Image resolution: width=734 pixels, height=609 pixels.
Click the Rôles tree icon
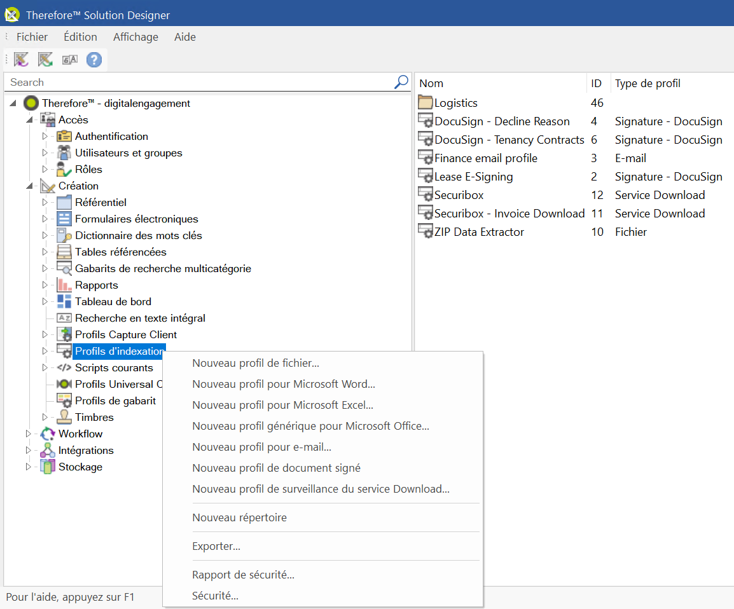64,169
